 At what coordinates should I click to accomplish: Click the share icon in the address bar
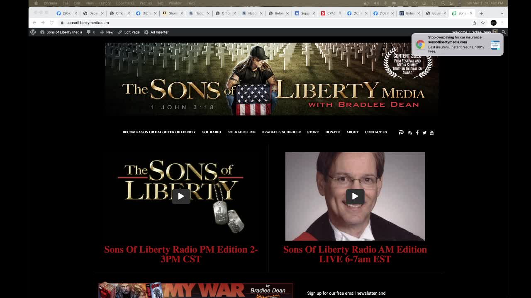pos(474,23)
